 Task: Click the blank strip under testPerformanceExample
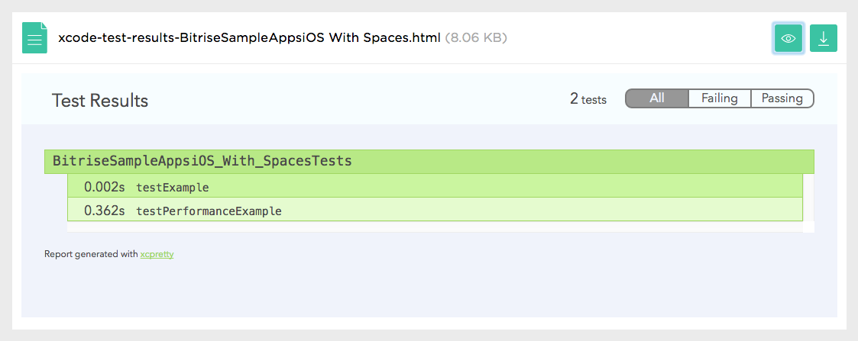point(435,227)
